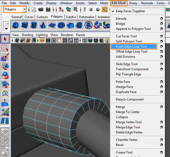The image size is (170, 157).
Task: Toggle wireframe on shaded cube icon
Action: click(96, 41)
